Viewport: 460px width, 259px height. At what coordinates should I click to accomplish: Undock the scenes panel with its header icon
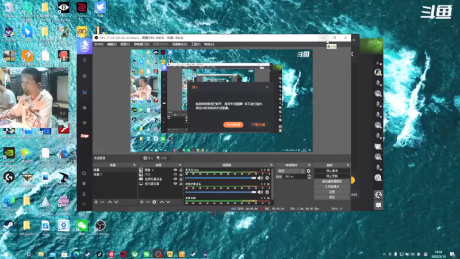[135, 165]
